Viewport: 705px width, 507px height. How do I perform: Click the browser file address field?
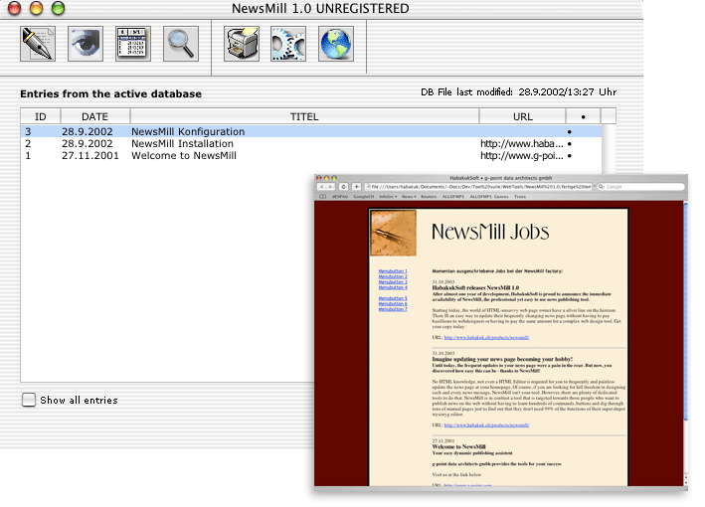[x=478, y=187]
